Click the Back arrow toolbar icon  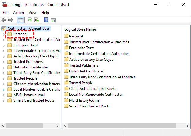click(4, 20)
